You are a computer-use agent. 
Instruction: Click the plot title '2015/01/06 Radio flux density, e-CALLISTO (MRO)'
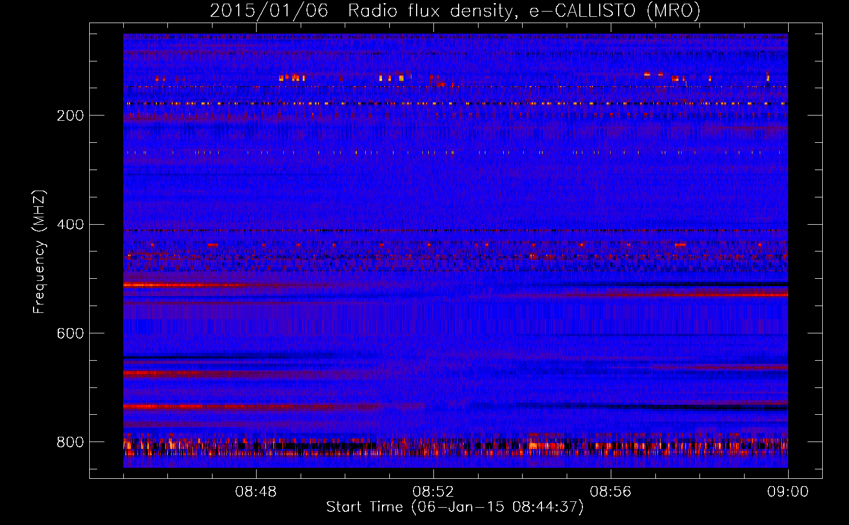coord(455,10)
